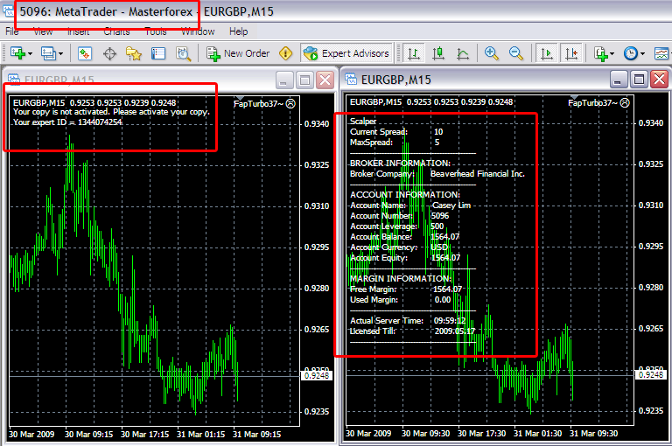Image resolution: width=672 pixels, height=446 pixels.
Task: Click the 'Current Spread: 10' line
Action: (x=396, y=131)
